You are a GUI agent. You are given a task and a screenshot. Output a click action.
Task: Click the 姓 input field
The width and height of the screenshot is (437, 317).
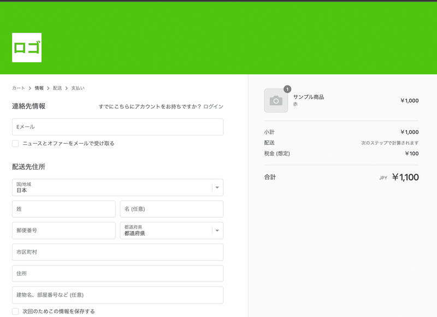pos(64,209)
